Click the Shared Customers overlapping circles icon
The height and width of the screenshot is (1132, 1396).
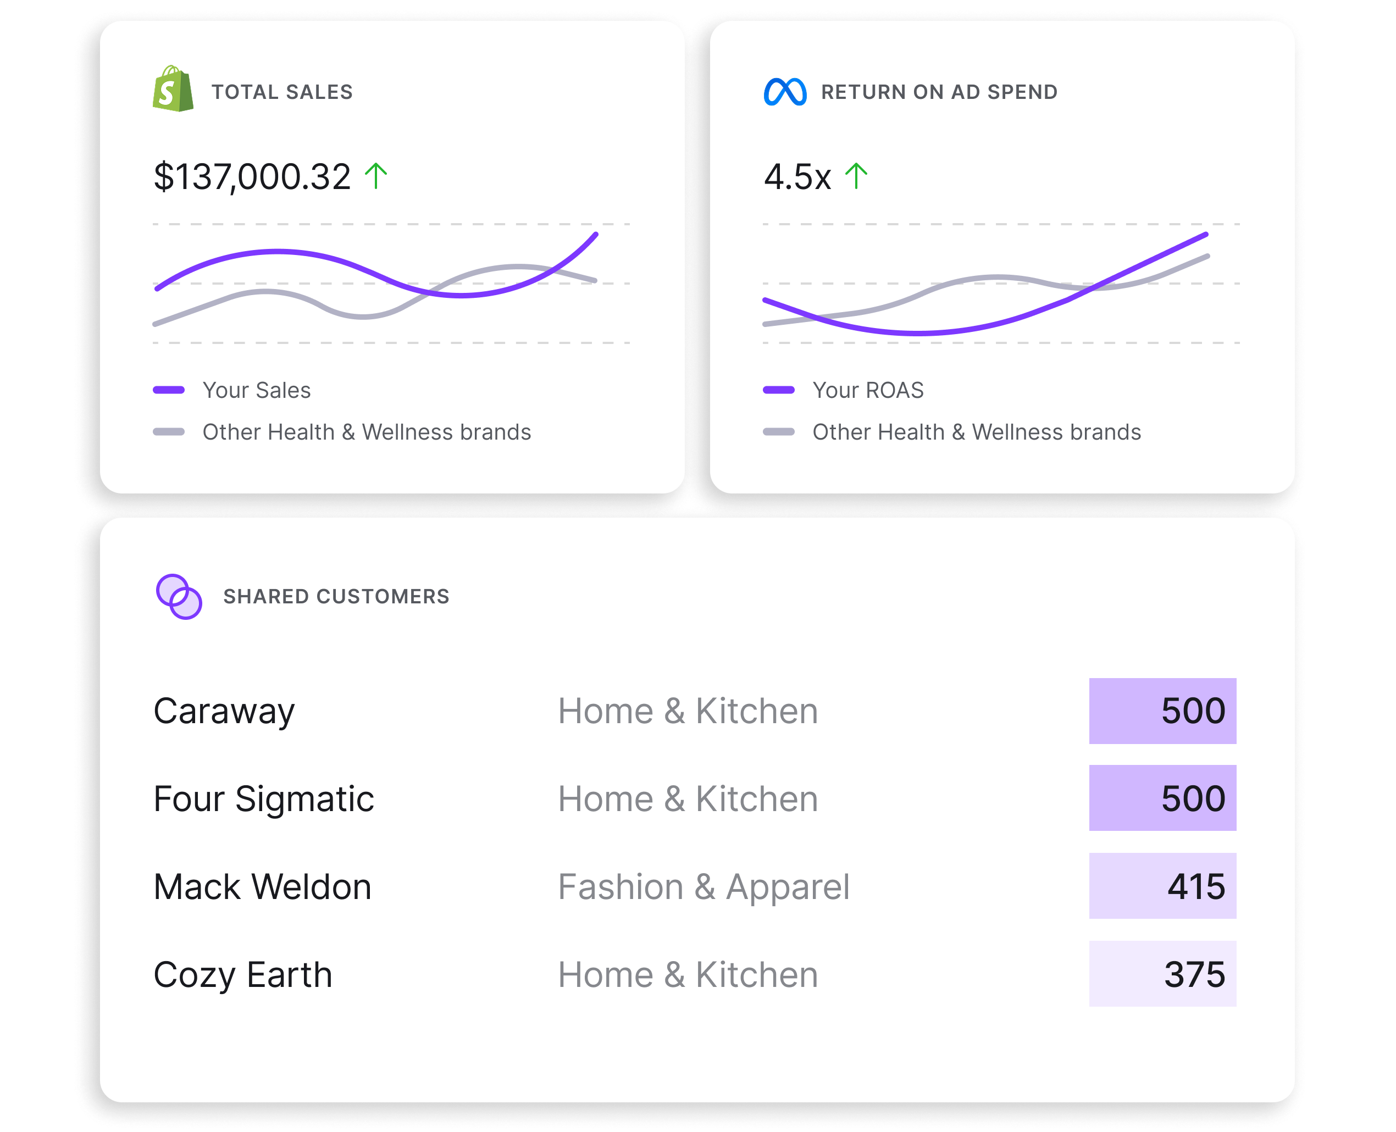179,596
